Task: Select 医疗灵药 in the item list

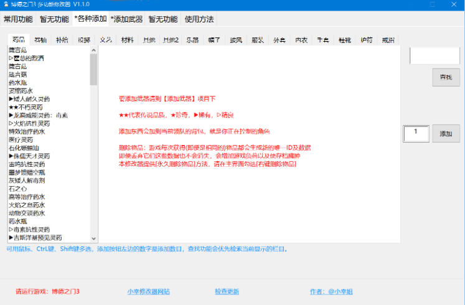Action: click(x=49, y=140)
